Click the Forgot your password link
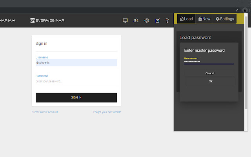The image size is (251, 157). click(107, 112)
